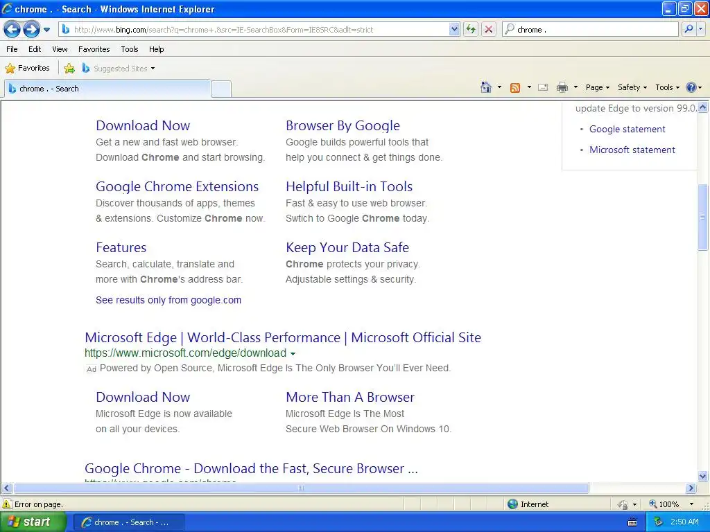
Task: Click 'See results only from google.com'
Action: pos(168,300)
